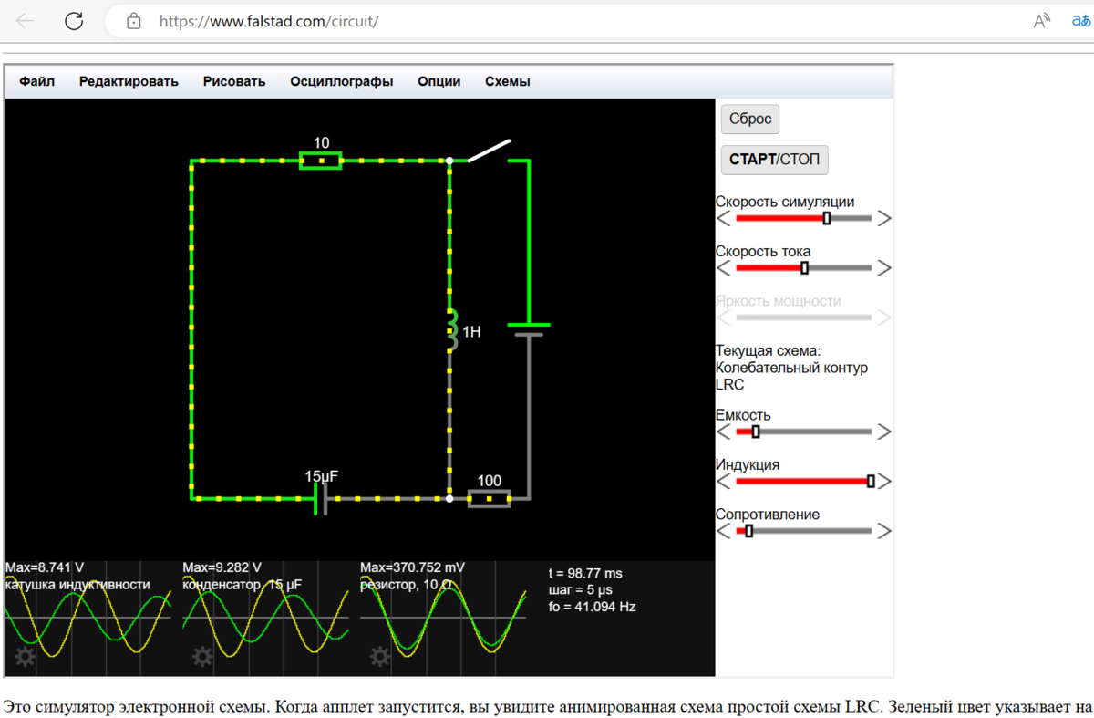Click the site lock icon in address bar
The height and width of the screenshot is (718, 1094).
[x=134, y=20]
